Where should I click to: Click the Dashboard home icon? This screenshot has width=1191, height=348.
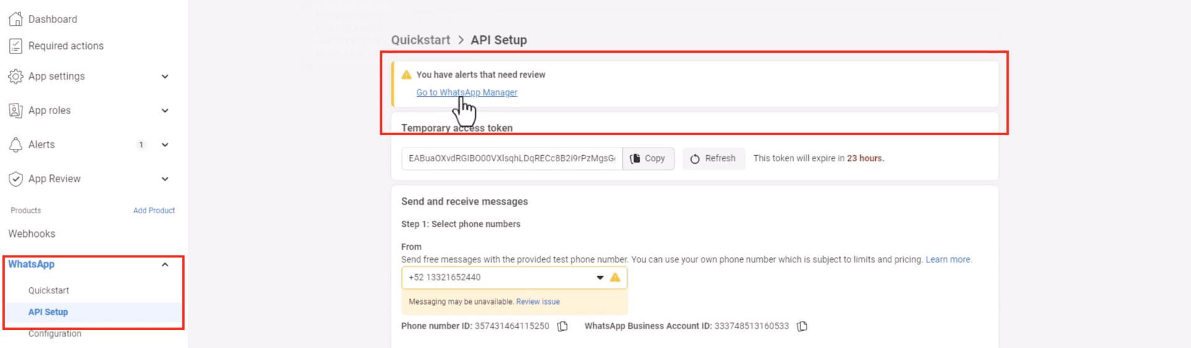pos(16,19)
